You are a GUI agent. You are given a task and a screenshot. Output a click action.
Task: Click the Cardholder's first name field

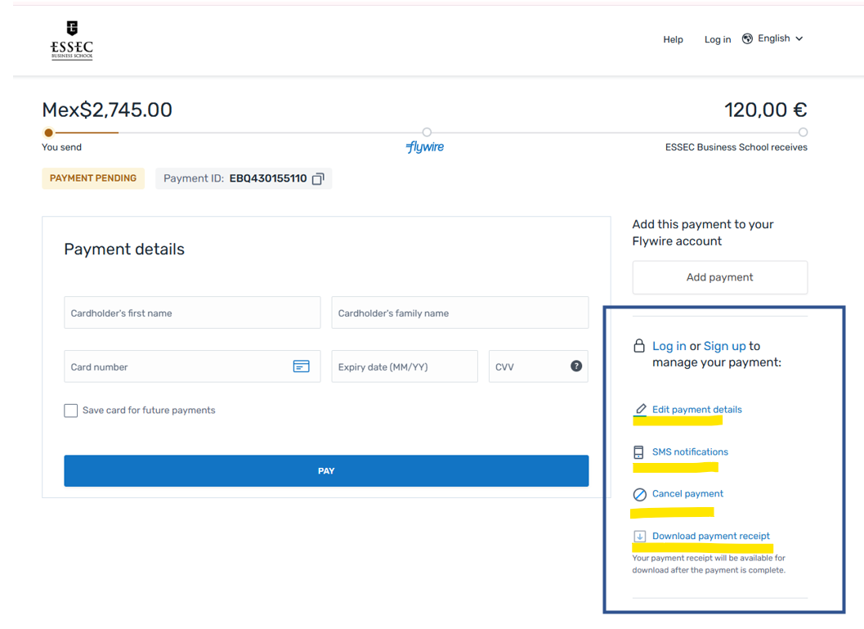[x=192, y=312]
